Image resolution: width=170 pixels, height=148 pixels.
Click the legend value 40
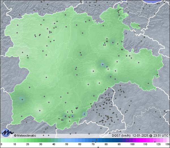pyautogui.click(x=54, y=144)
